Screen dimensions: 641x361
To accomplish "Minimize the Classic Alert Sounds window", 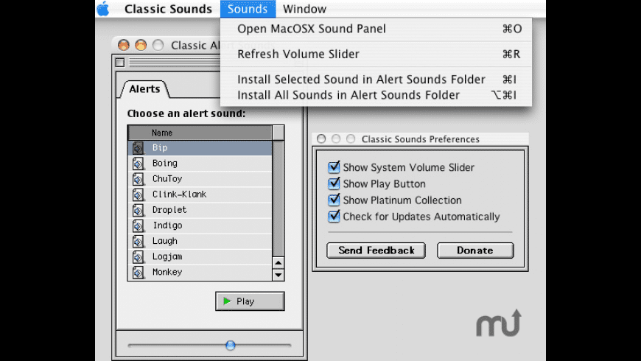I will coord(141,45).
